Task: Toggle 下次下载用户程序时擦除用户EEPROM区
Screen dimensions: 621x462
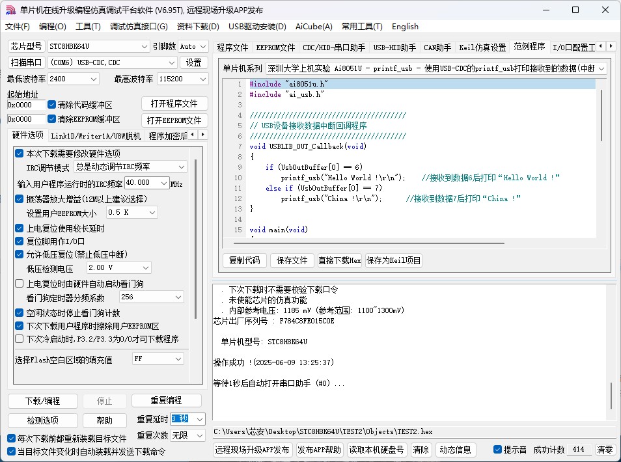Action: pyautogui.click(x=19, y=326)
